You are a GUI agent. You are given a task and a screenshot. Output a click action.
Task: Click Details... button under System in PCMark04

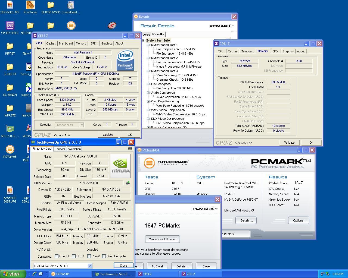point(247,220)
